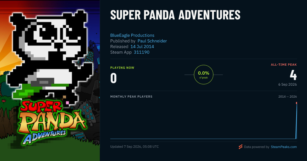Open BlueEagle Productions developer link

[x=132, y=35]
